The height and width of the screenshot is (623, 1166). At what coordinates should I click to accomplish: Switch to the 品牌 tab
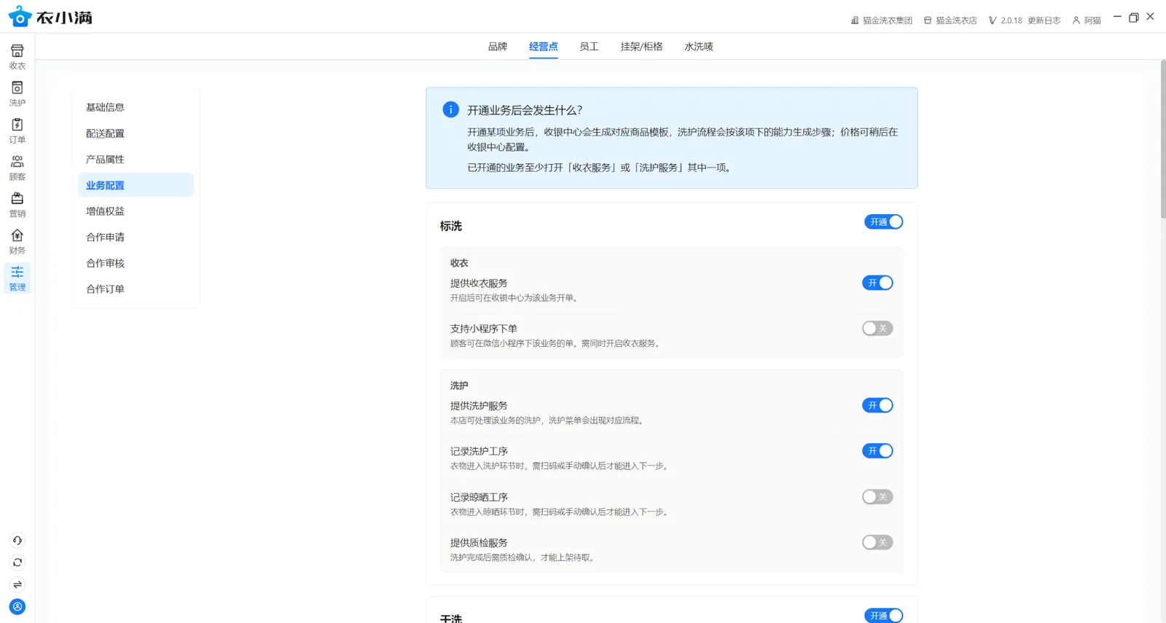coord(498,47)
